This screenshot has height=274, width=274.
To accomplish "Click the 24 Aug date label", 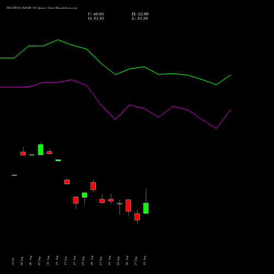I will tap(110, 261).
